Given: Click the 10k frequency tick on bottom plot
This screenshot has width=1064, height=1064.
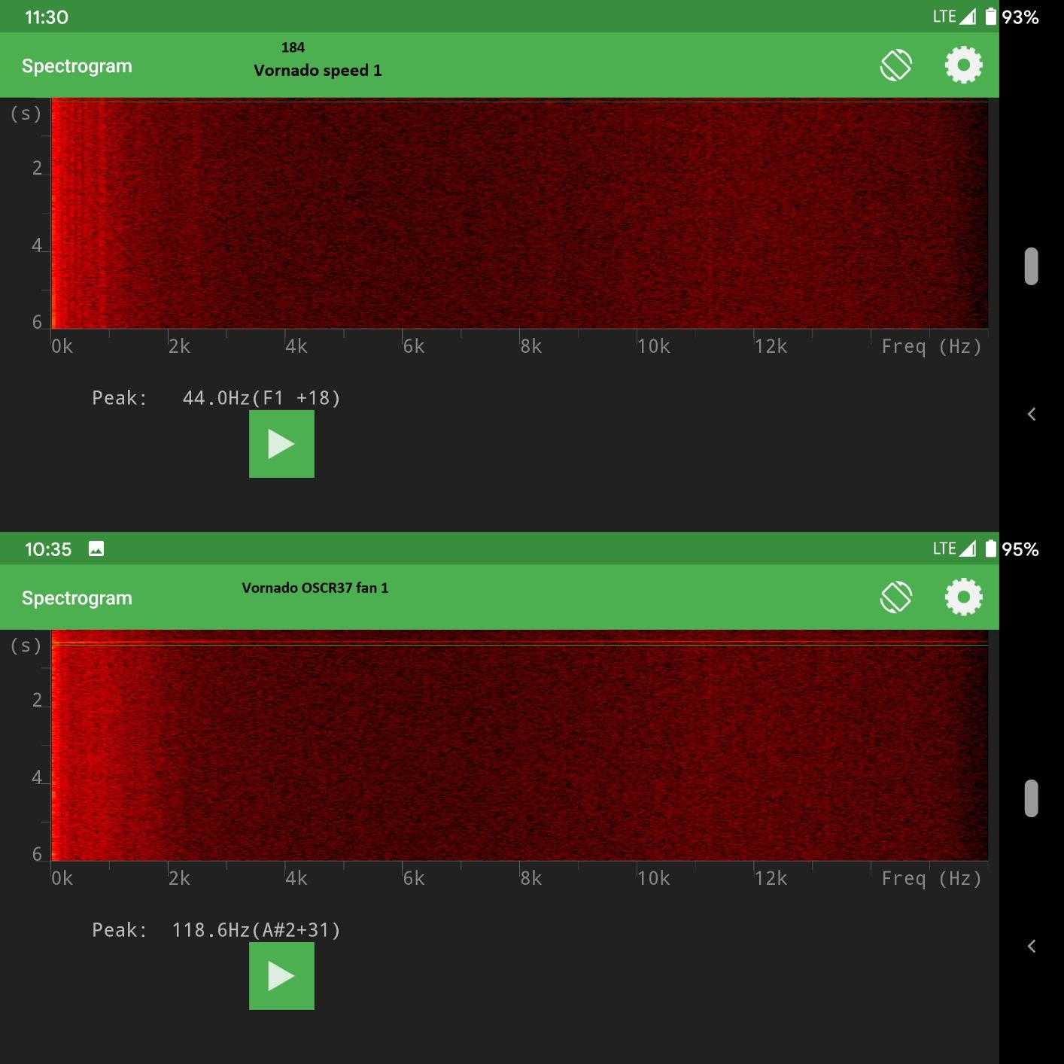Looking at the screenshot, I should (653, 878).
